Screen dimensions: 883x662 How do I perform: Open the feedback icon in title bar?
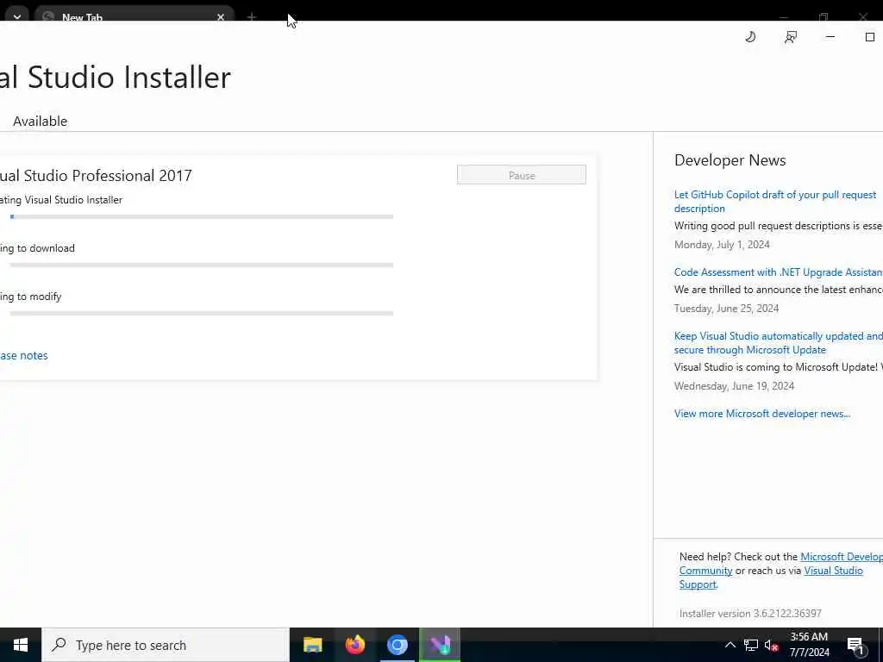791,37
